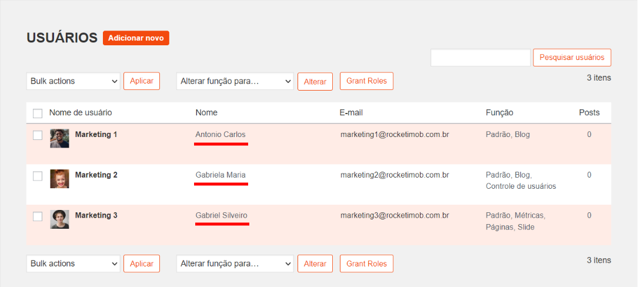The height and width of the screenshot is (287, 638).
Task: Tick the checkbox for Marketing 2
Action: pos(38,176)
